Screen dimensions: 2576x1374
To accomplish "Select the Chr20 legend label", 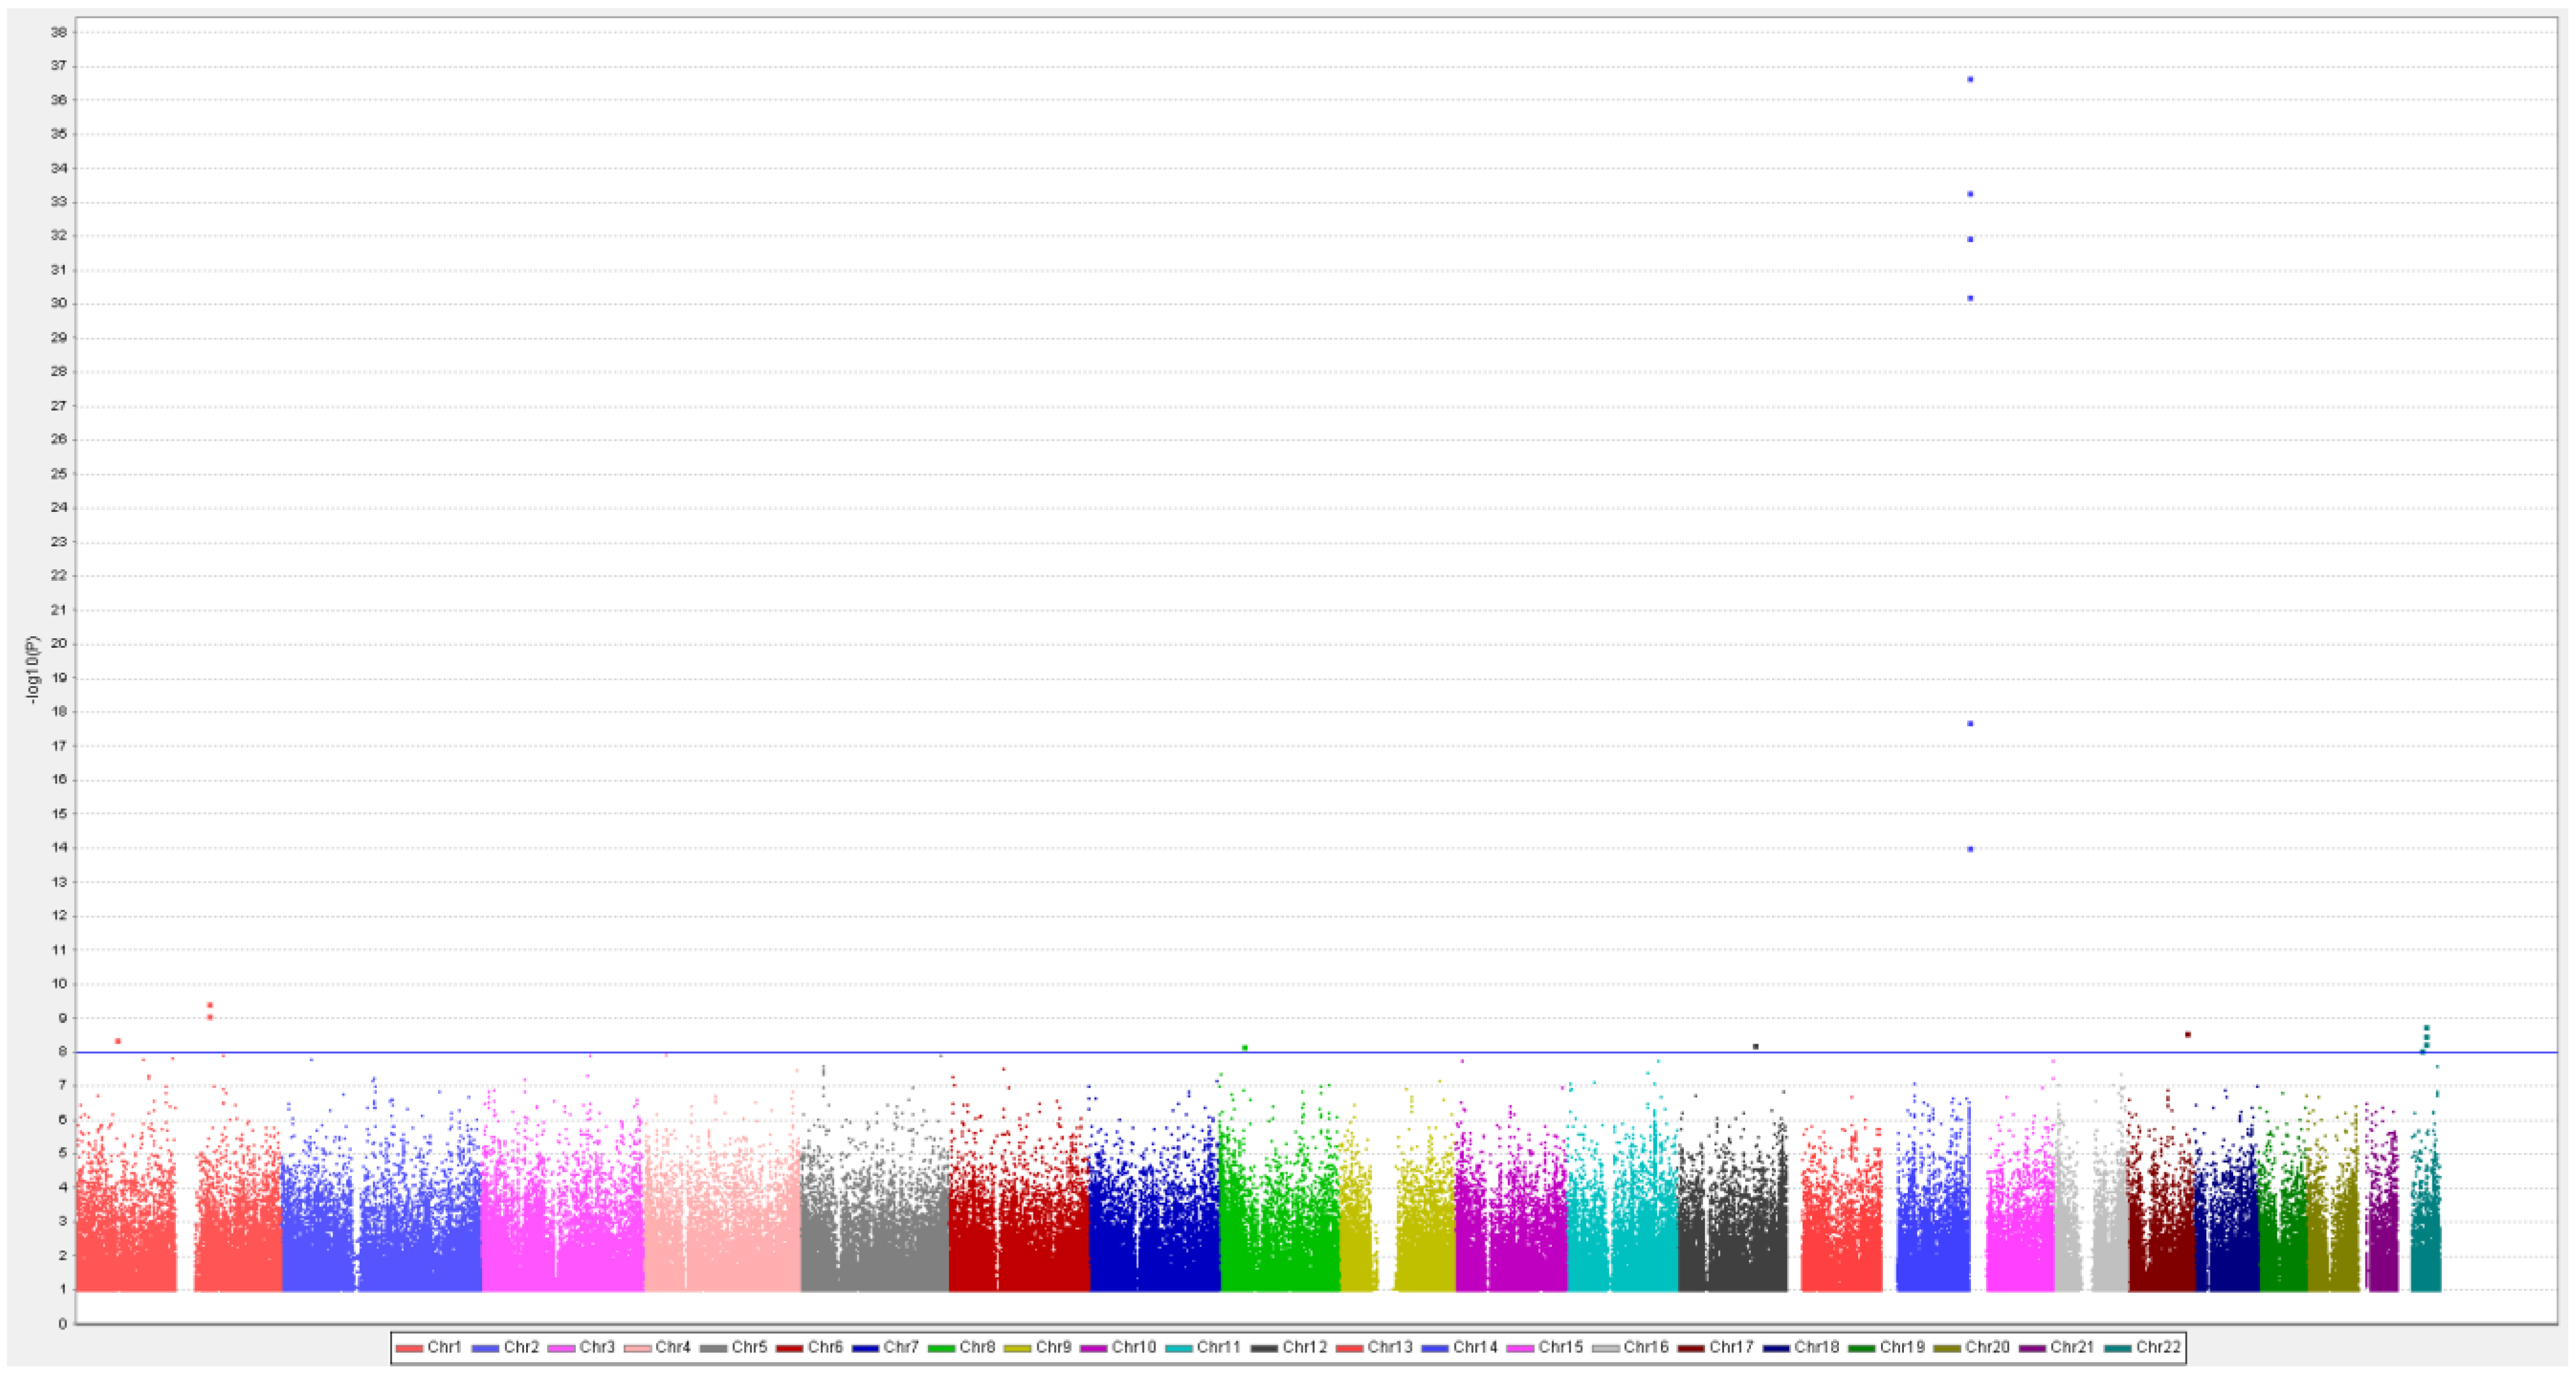I will point(1987,1347).
